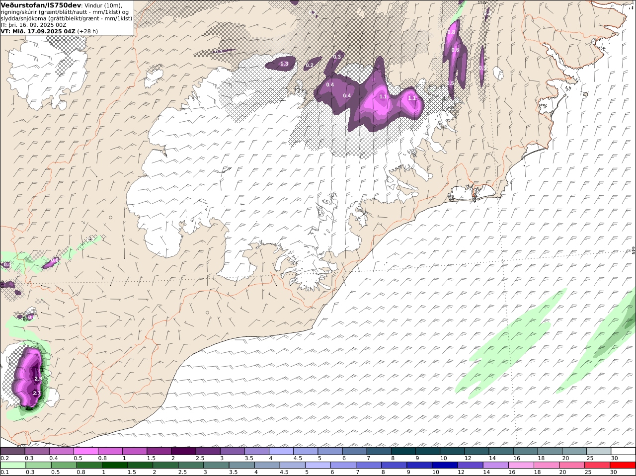Pick the snow scale 3–3.5 swatch
Viewport: 636px width, 476px height.
pos(232,451)
